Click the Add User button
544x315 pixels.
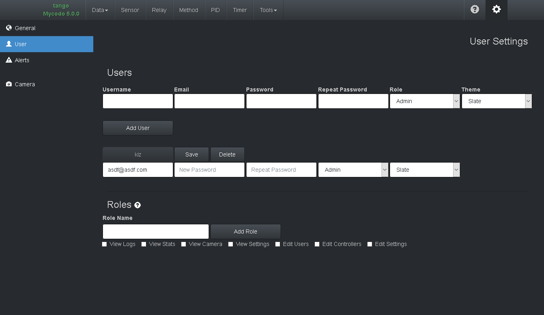138,128
